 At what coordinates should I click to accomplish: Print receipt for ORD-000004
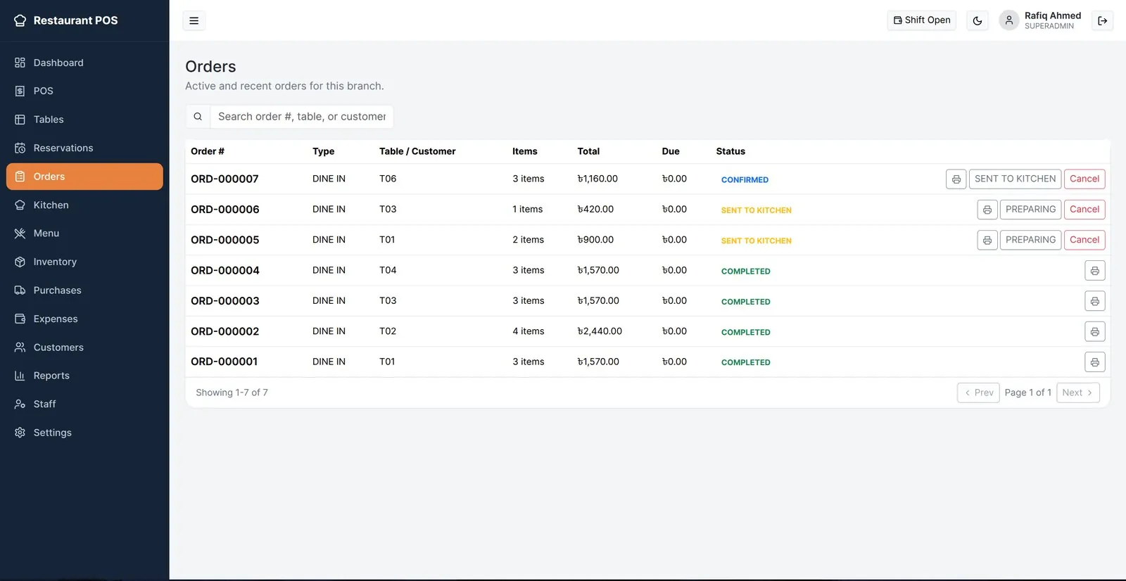[x=1094, y=271]
